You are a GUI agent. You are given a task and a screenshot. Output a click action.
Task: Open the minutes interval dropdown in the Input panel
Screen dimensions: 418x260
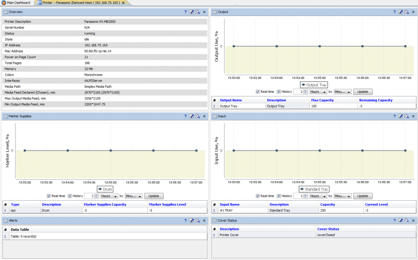pyautogui.click(x=342, y=196)
